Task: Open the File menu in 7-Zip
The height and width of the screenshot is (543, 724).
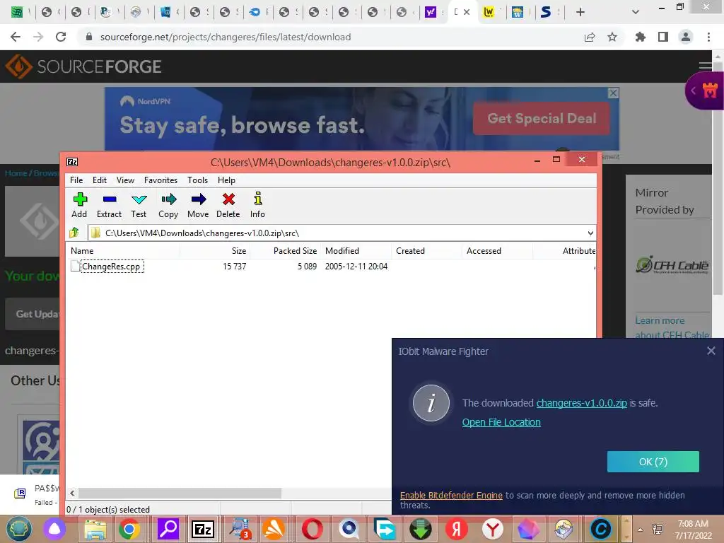Action: [76, 180]
